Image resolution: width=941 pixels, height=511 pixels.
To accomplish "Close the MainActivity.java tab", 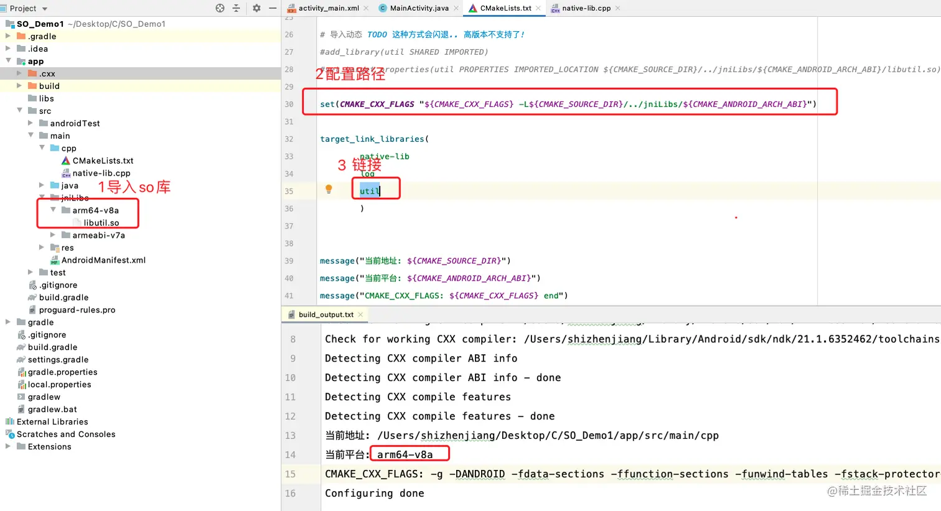I will click(x=456, y=8).
